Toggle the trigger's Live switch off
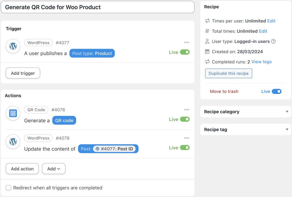This screenshot has height=197, width=292. (184, 52)
